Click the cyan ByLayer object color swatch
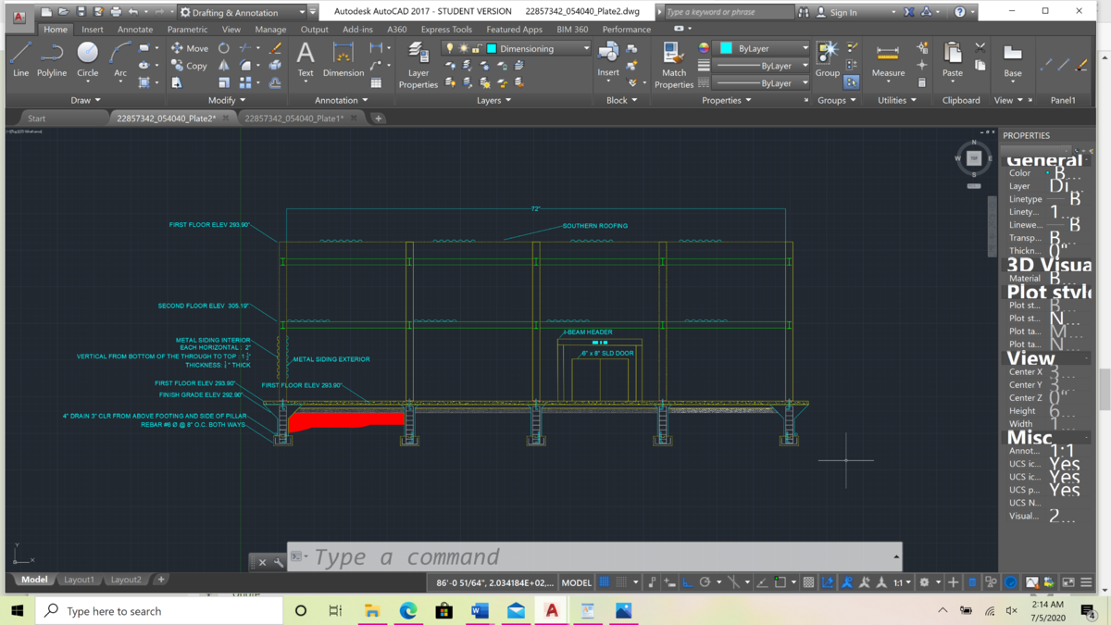 [726, 48]
